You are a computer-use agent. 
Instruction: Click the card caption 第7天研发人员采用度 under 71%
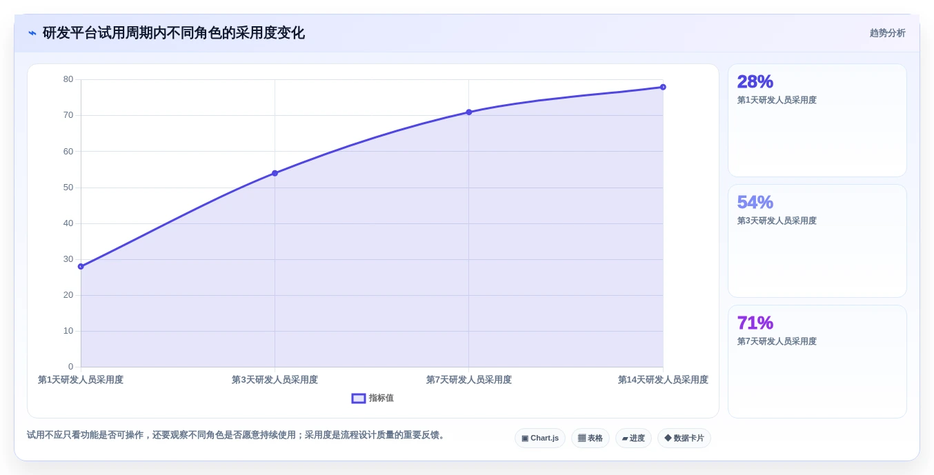[x=777, y=341]
